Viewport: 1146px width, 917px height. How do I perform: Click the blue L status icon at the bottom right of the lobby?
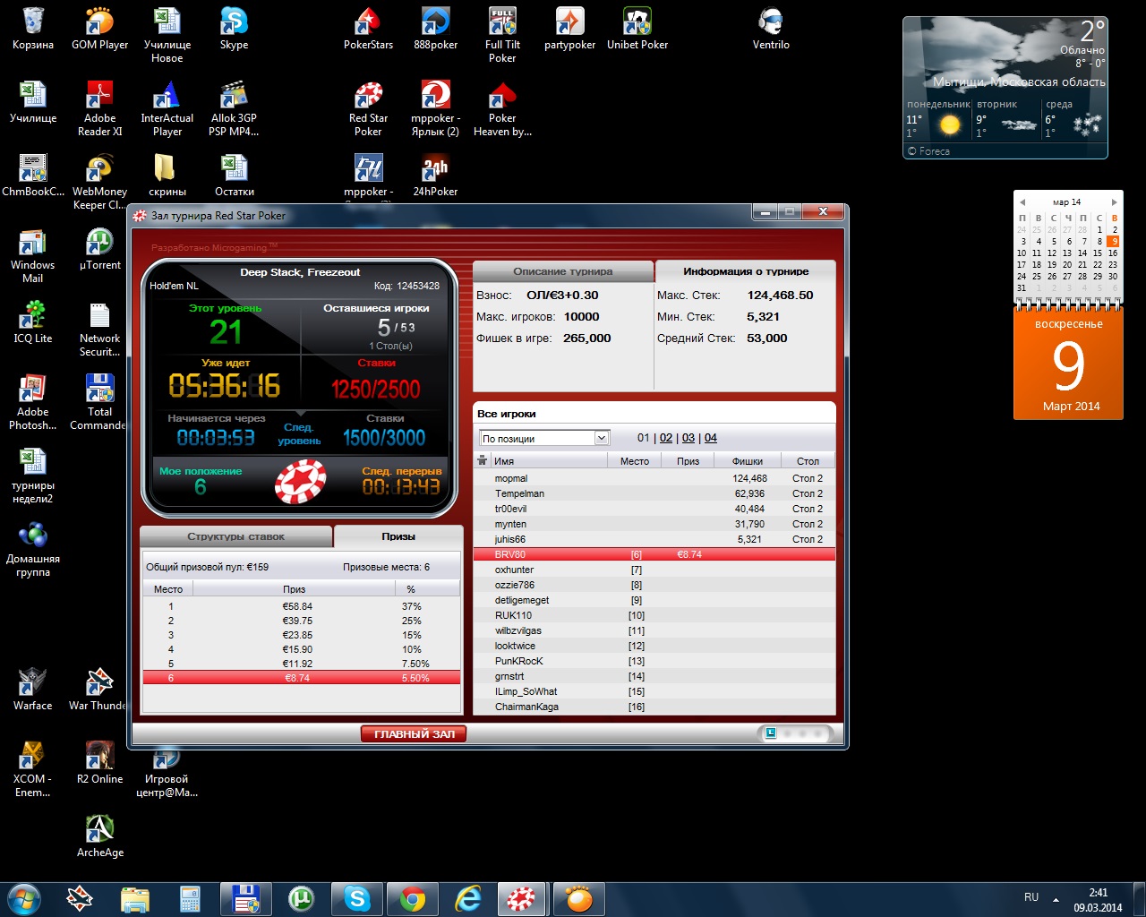(769, 733)
